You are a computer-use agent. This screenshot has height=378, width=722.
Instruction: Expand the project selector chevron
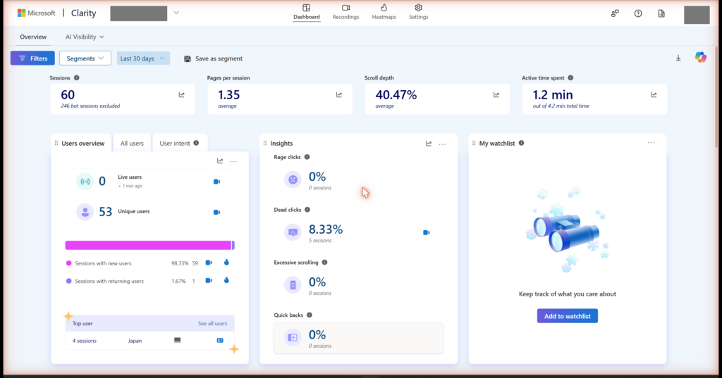176,13
